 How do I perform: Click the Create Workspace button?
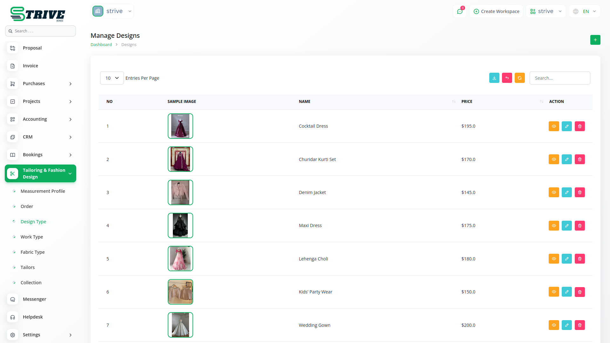(496, 11)
